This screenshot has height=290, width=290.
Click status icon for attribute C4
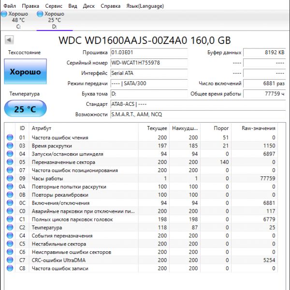point(10,235)
